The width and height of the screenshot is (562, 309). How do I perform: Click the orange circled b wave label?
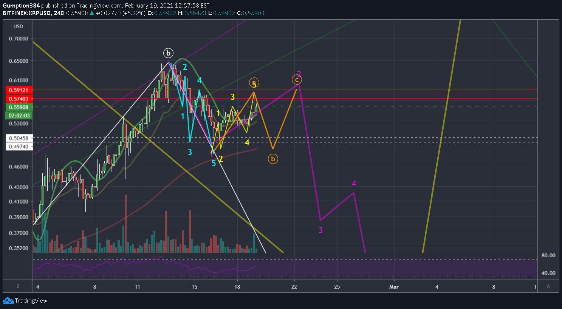[273, 159]
